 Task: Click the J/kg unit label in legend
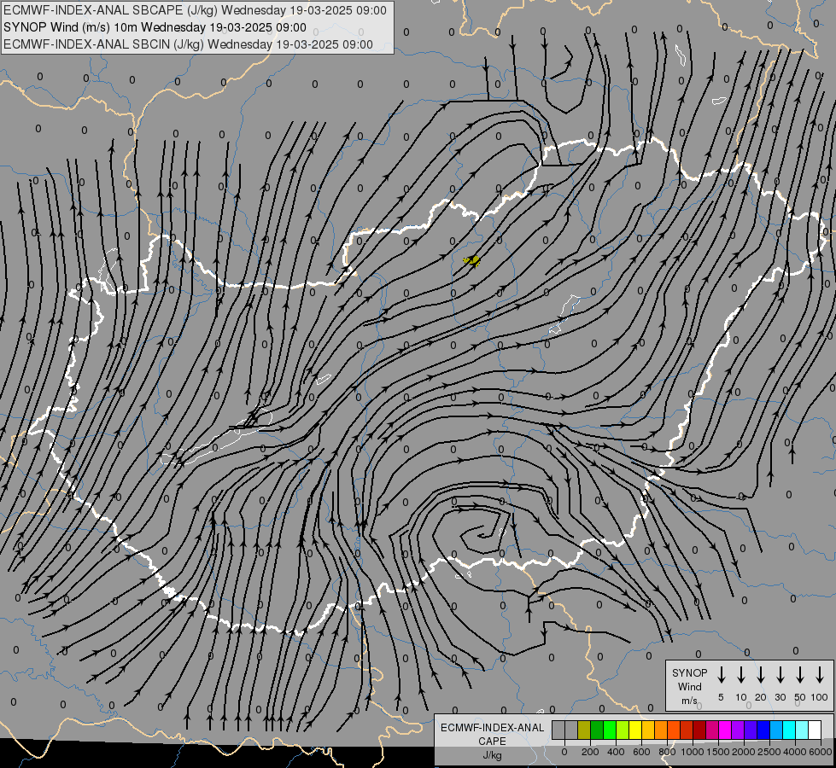(492, 755)
